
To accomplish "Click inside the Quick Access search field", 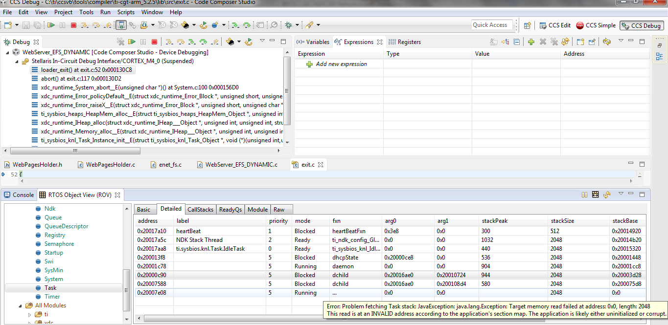I will pyautogui.click(x=492, y=25).
